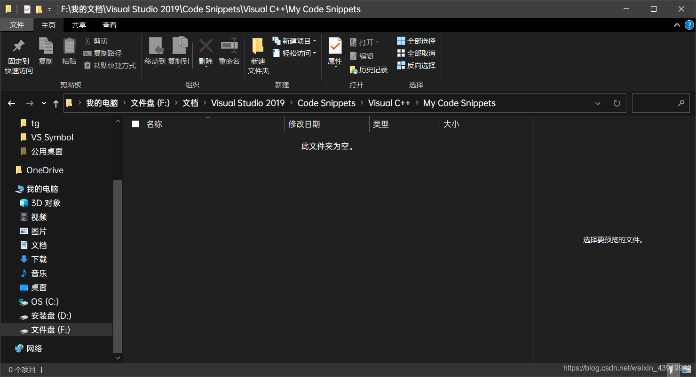
Task: Sort by 修改日期 column header
Action: 327,124
